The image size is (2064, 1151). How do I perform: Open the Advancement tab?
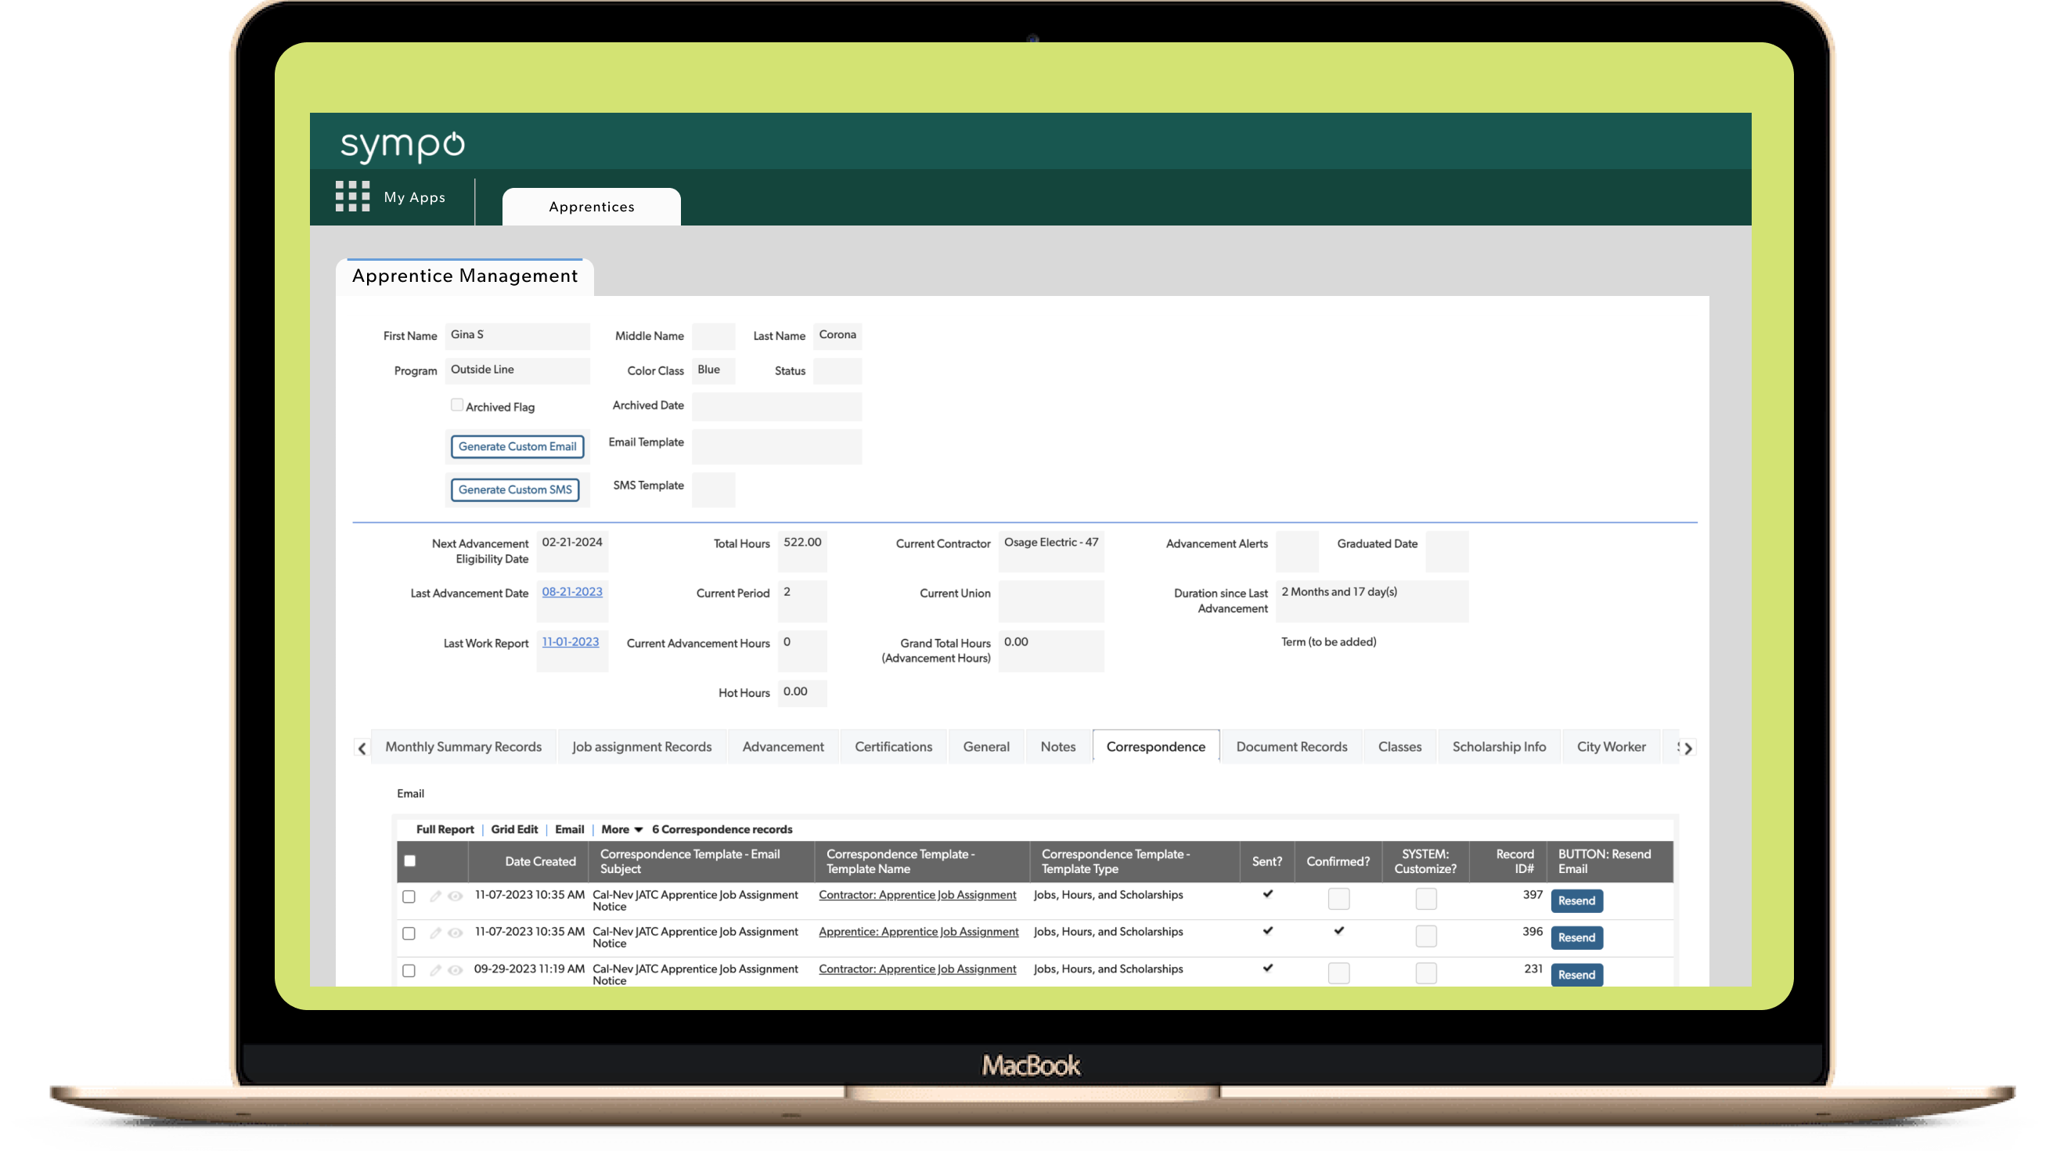[783, 746]
